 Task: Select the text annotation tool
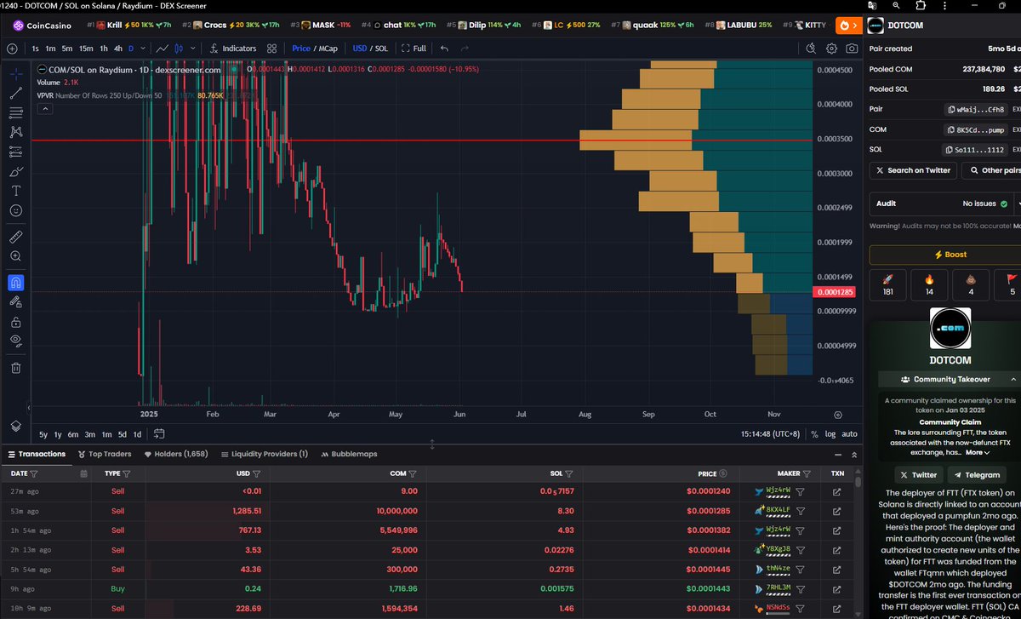(15, 191)
